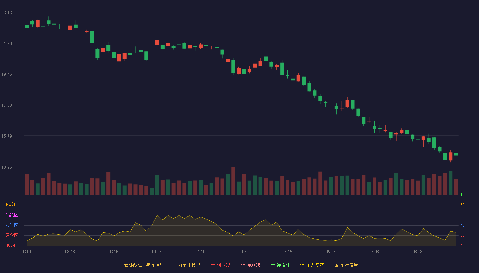Click the red 强压线 line marker

click(213, 265)
